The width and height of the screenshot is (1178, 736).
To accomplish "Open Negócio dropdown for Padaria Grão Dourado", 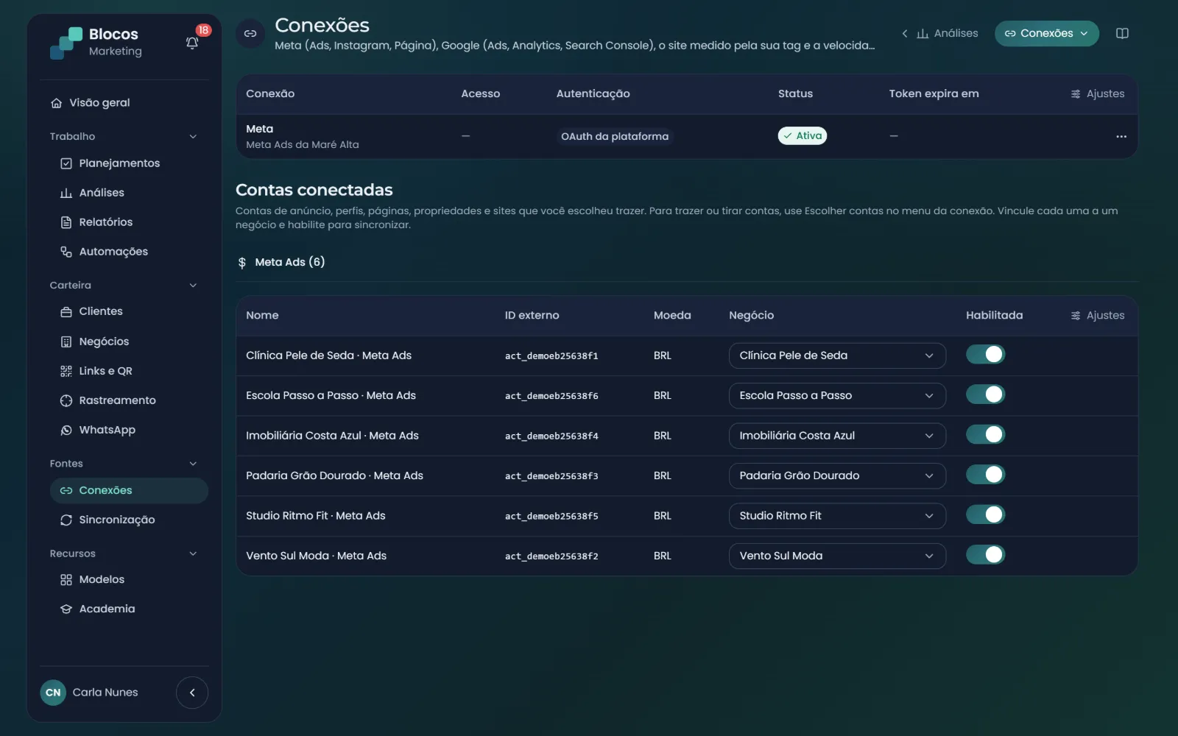I will (837, 476).
